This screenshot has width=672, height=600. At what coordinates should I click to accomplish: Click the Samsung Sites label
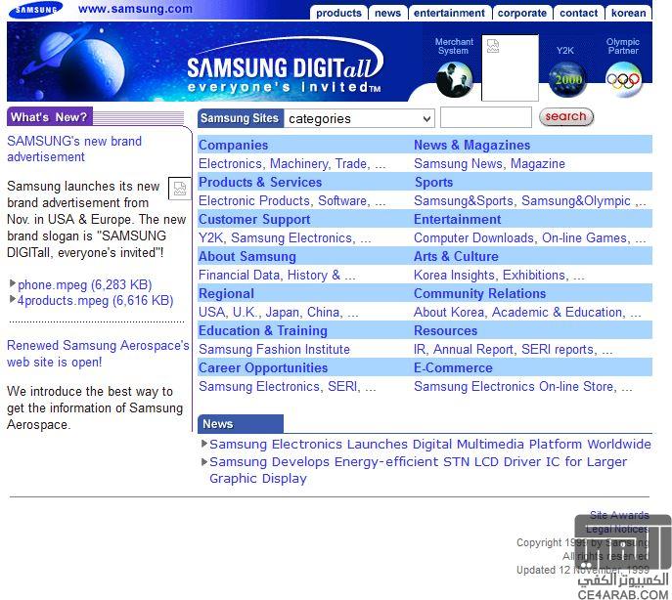click(240, 118)
